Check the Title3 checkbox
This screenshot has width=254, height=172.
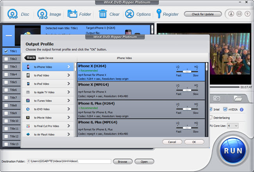click(6, 67)
